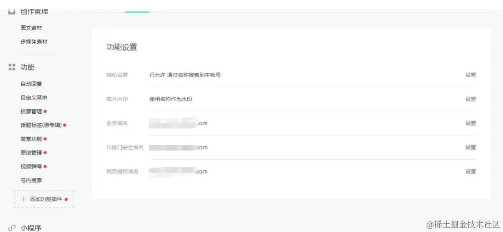Image resolution: width=503 pixels, height=232 pixels.
Task: Click the 小程序 section icon
Action: [12, 228]
